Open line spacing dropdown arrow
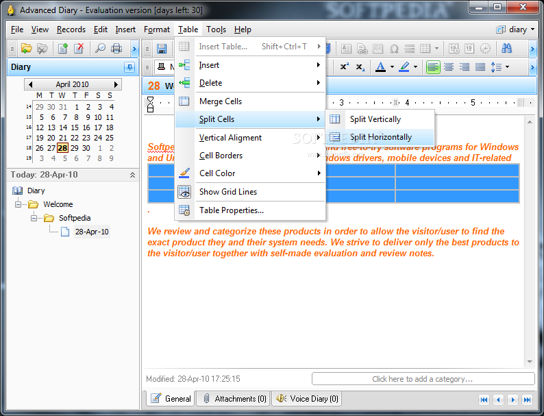544x416 pixels. 507,66
